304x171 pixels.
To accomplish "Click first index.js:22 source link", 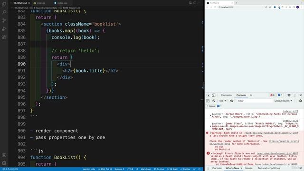I will click(x=290, y=111).
